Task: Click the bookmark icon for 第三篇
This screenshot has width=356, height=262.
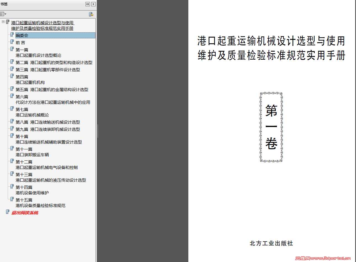Action: click(x=12, y=69)
